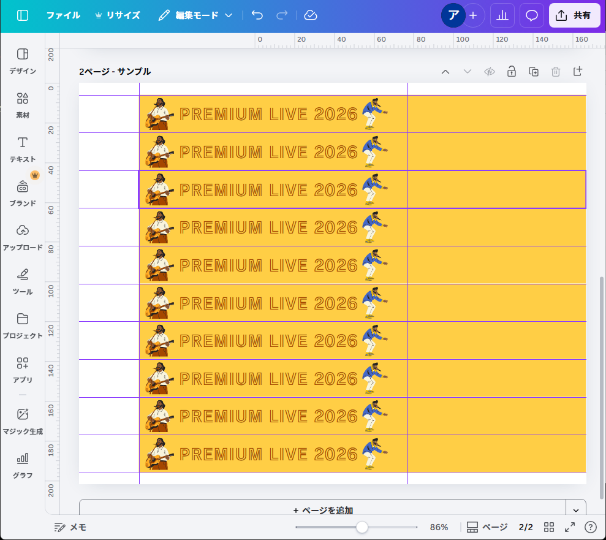Open the 素材 elements panel

pyautogui.click(x=23, y=105)
